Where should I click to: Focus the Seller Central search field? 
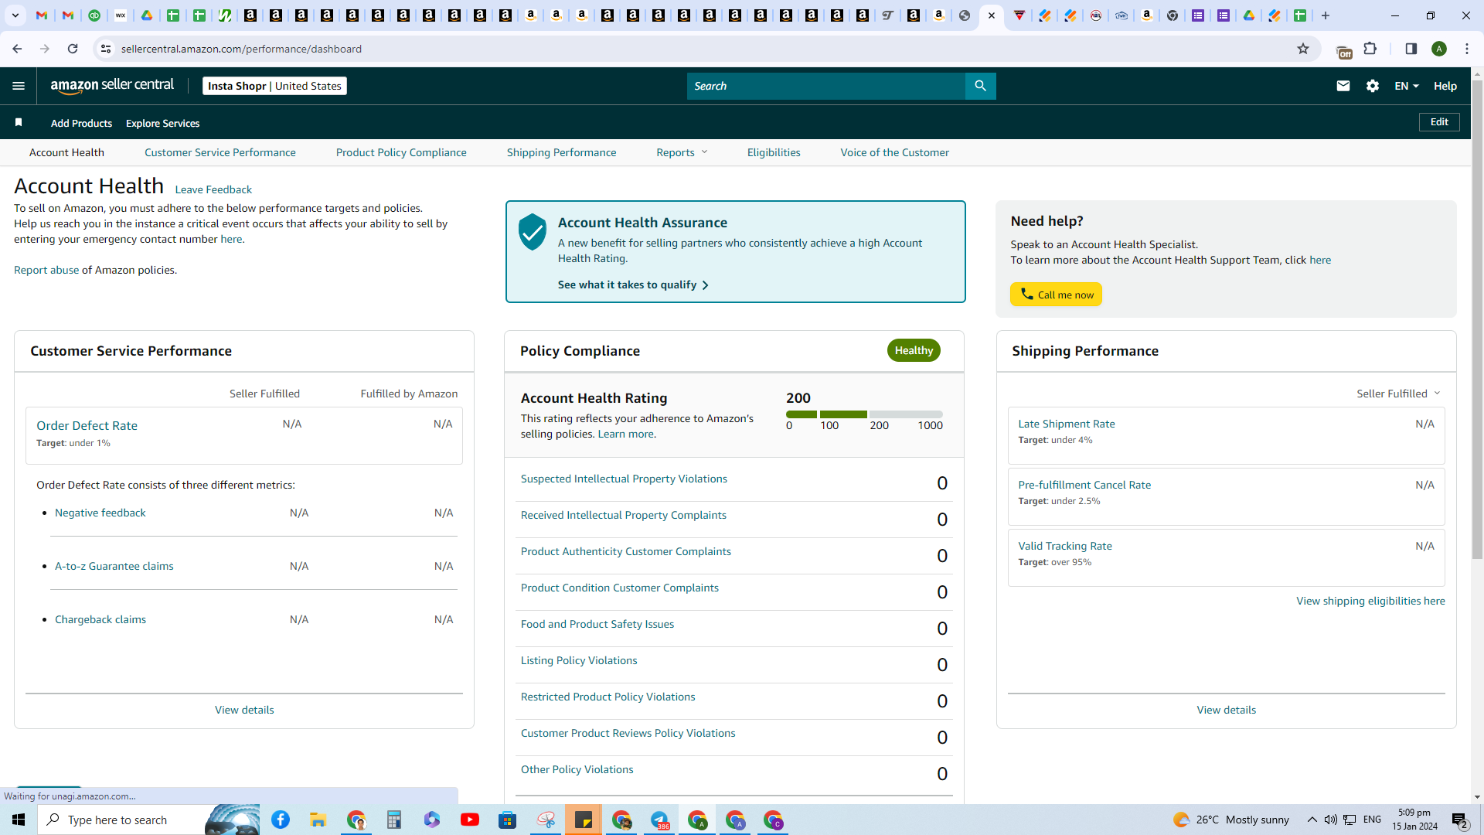[825, 86]
